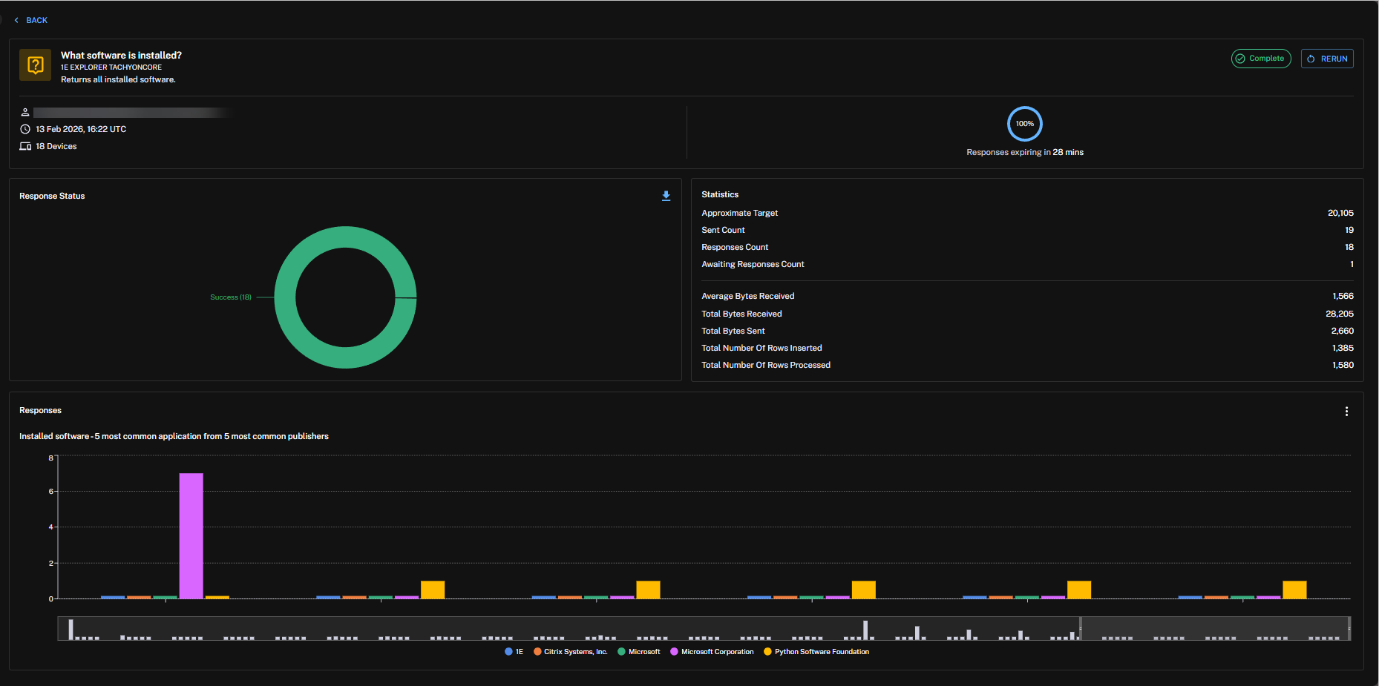Toggle the green Microsoft legend entry
1379x686 pixels.
[x=638, y=652]
